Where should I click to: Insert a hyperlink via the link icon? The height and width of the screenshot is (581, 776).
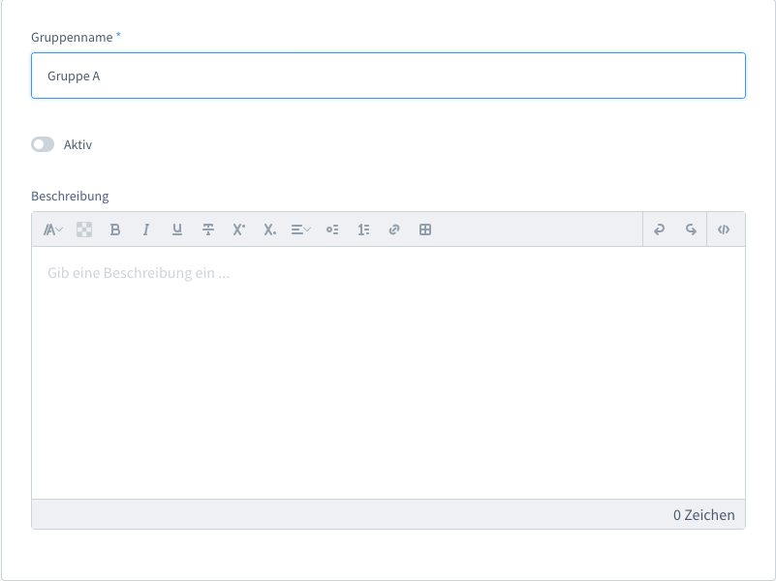394,229
